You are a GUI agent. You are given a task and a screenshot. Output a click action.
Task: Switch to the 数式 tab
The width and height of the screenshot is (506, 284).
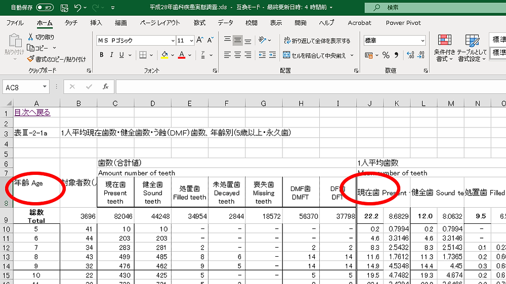[199, 23]
